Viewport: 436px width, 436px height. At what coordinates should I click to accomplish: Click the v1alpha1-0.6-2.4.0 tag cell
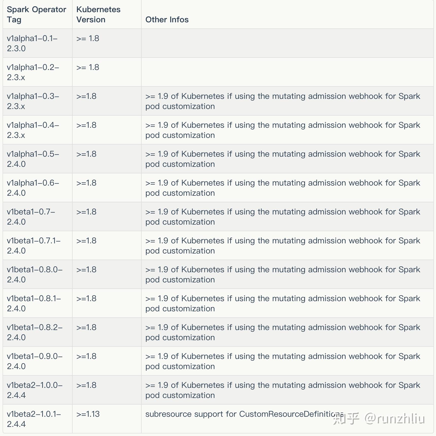33,188
